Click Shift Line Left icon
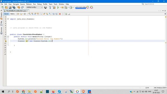 point(53,14)
